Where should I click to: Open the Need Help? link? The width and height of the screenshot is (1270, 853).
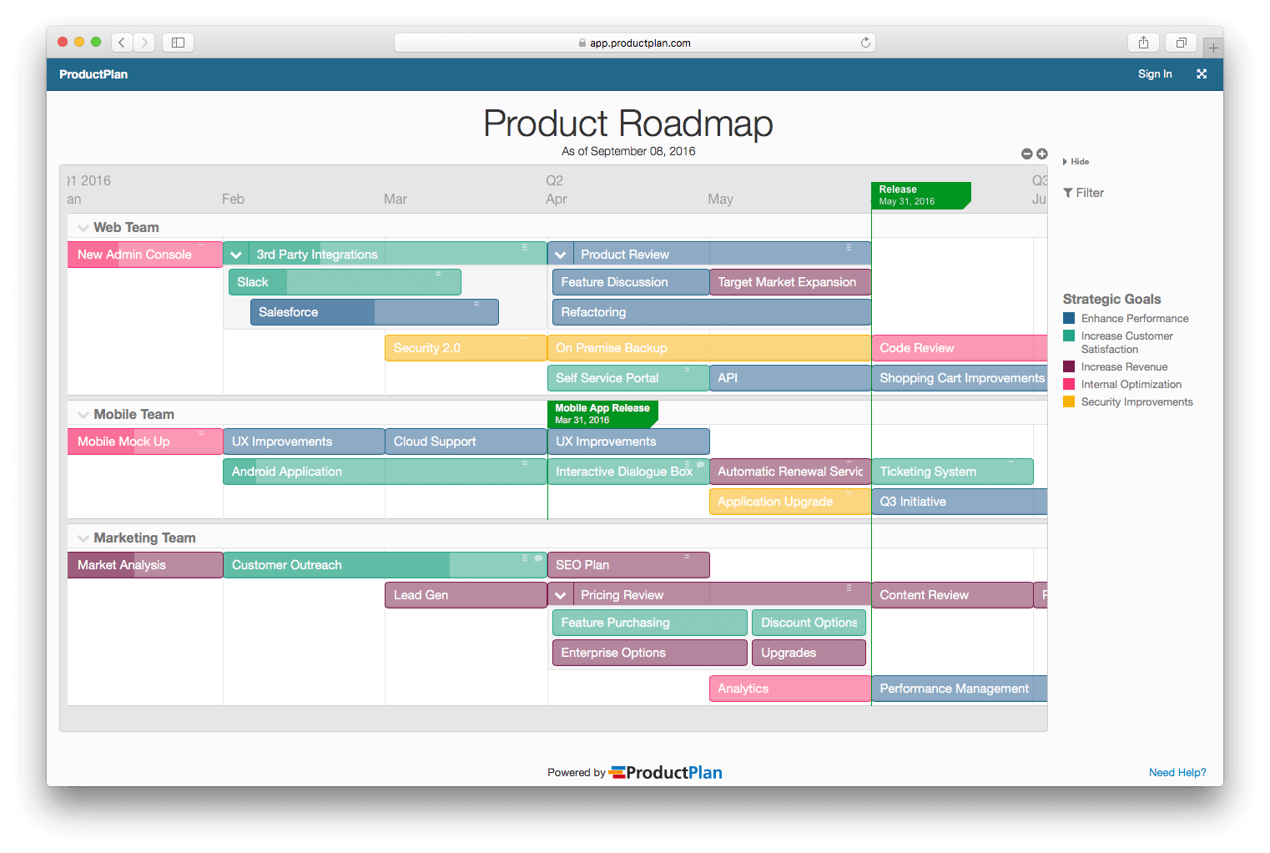(x=1177, y=772)
